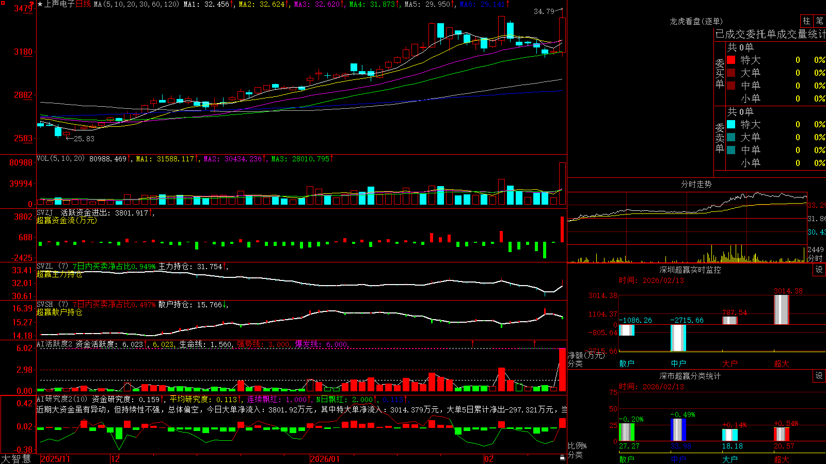Image resolution: width=826 pixels, height=464 pixels.
Task: Open 设 settings for 深圳超赢实时监控
Action: pyautogui.click(x=819, y=270)
